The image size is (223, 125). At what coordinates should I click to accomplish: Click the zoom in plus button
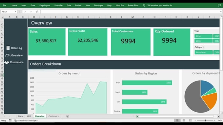click(x=214, y=120)
